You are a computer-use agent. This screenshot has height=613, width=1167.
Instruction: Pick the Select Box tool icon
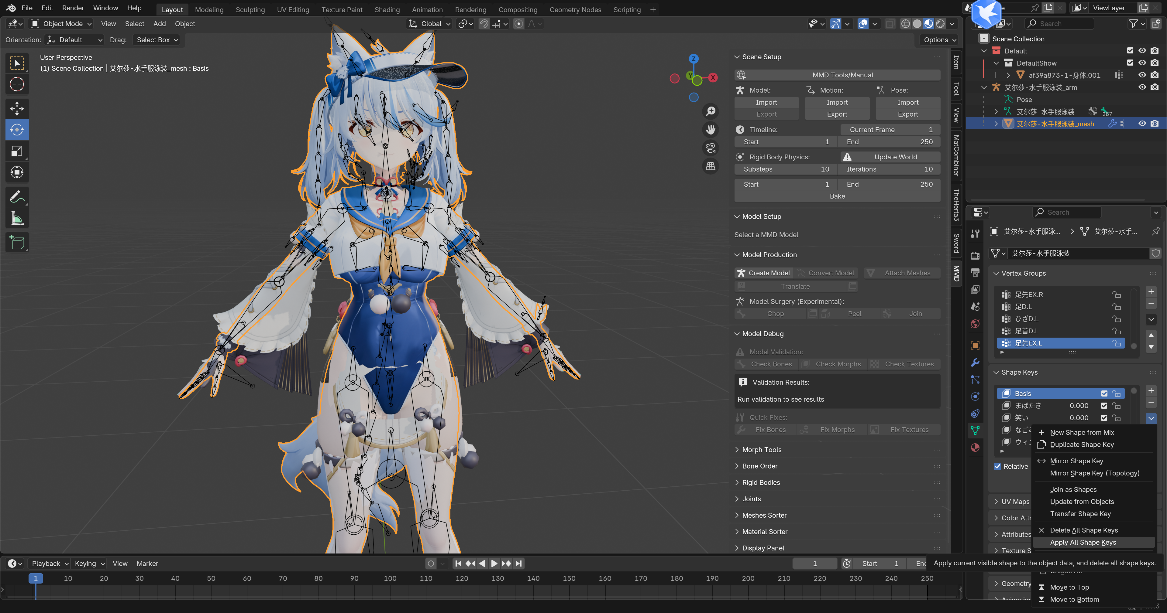click(17, 63)
